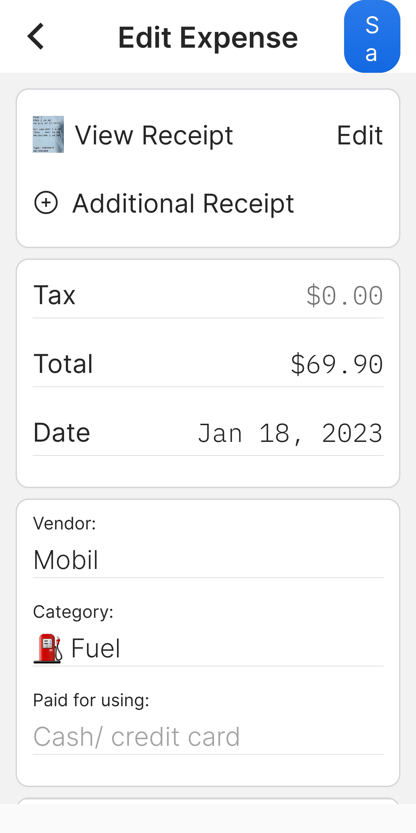416x833 pixels.
Task: Click the Edit Expense page title
Action: point(208,38)
